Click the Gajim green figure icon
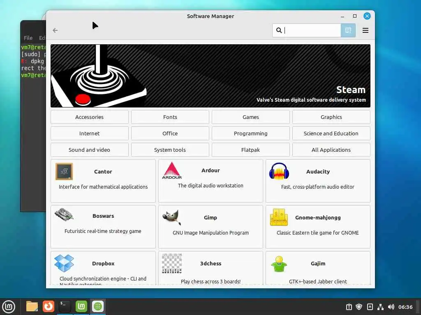Viewport: 421px width, 315px height. 279,264
